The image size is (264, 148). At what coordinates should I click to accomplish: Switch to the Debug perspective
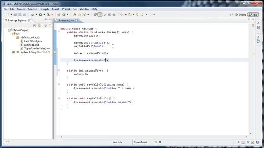tap(240, 15)
